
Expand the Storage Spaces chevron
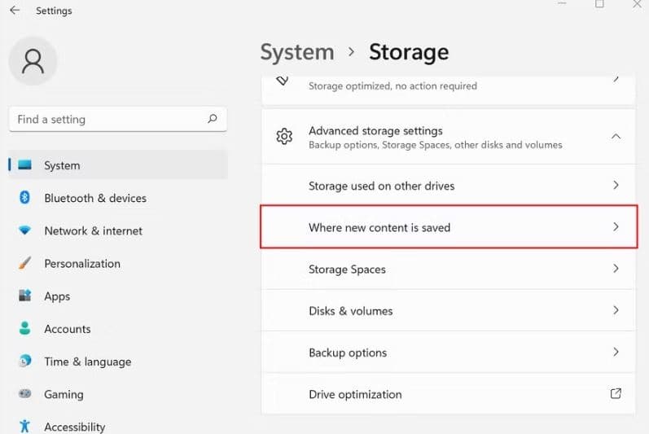pos(616,269)
